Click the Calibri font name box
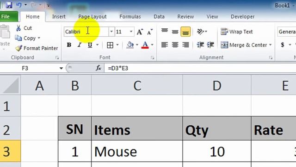Viewport: 296px width, 167px height. 86,32
